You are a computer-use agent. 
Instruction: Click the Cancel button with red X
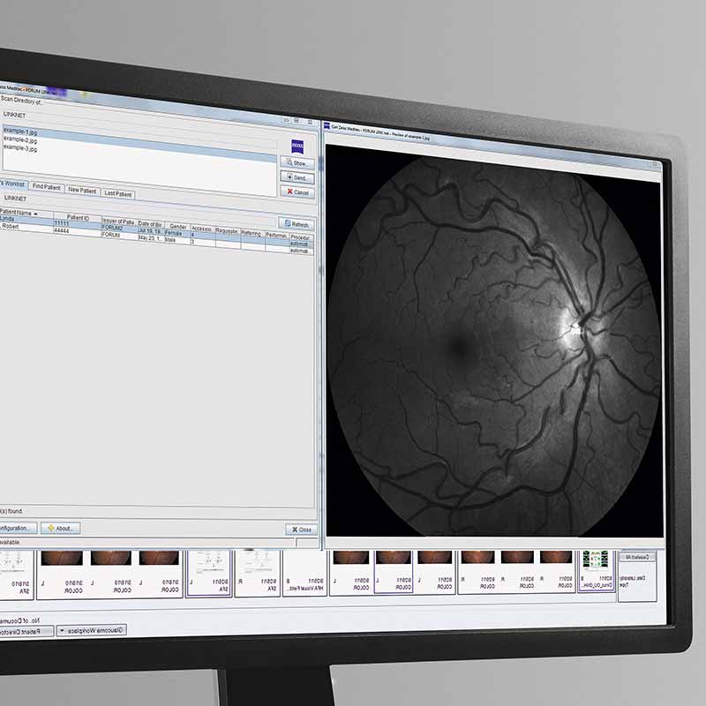297,192
